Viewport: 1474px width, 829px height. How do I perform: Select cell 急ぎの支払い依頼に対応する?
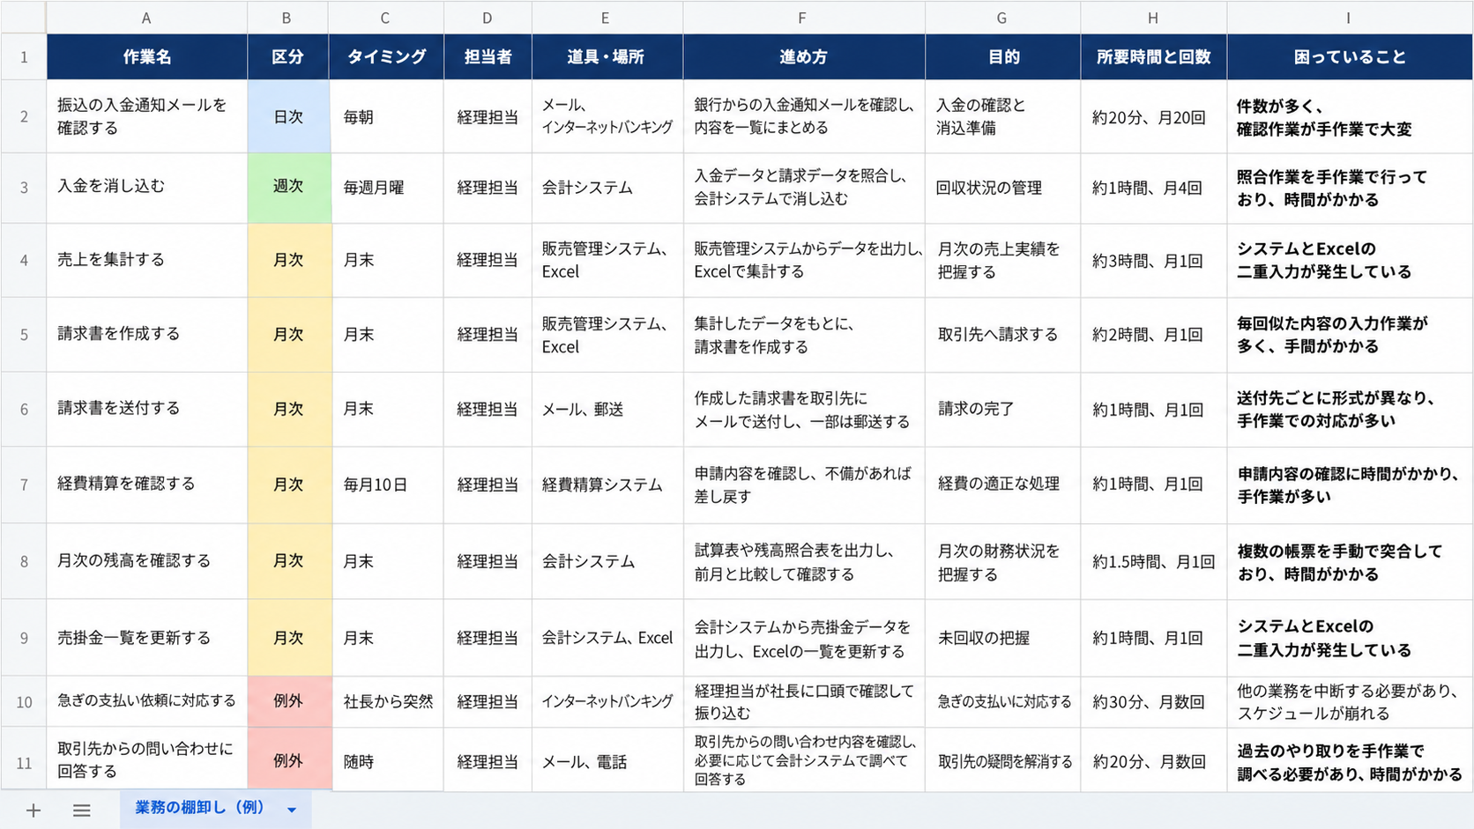(x=146, y=701)
